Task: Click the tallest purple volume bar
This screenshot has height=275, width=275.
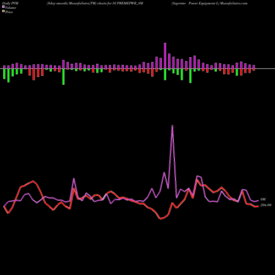Action: [165, 56]
